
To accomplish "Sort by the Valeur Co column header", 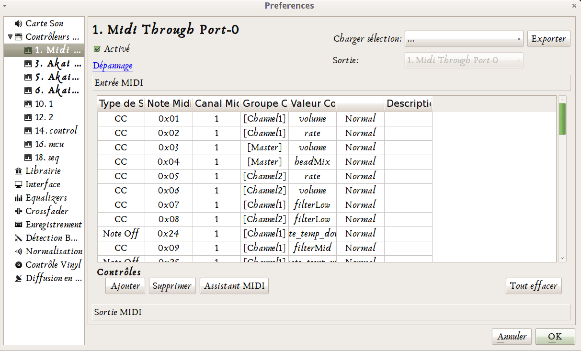I will (312, 104).
